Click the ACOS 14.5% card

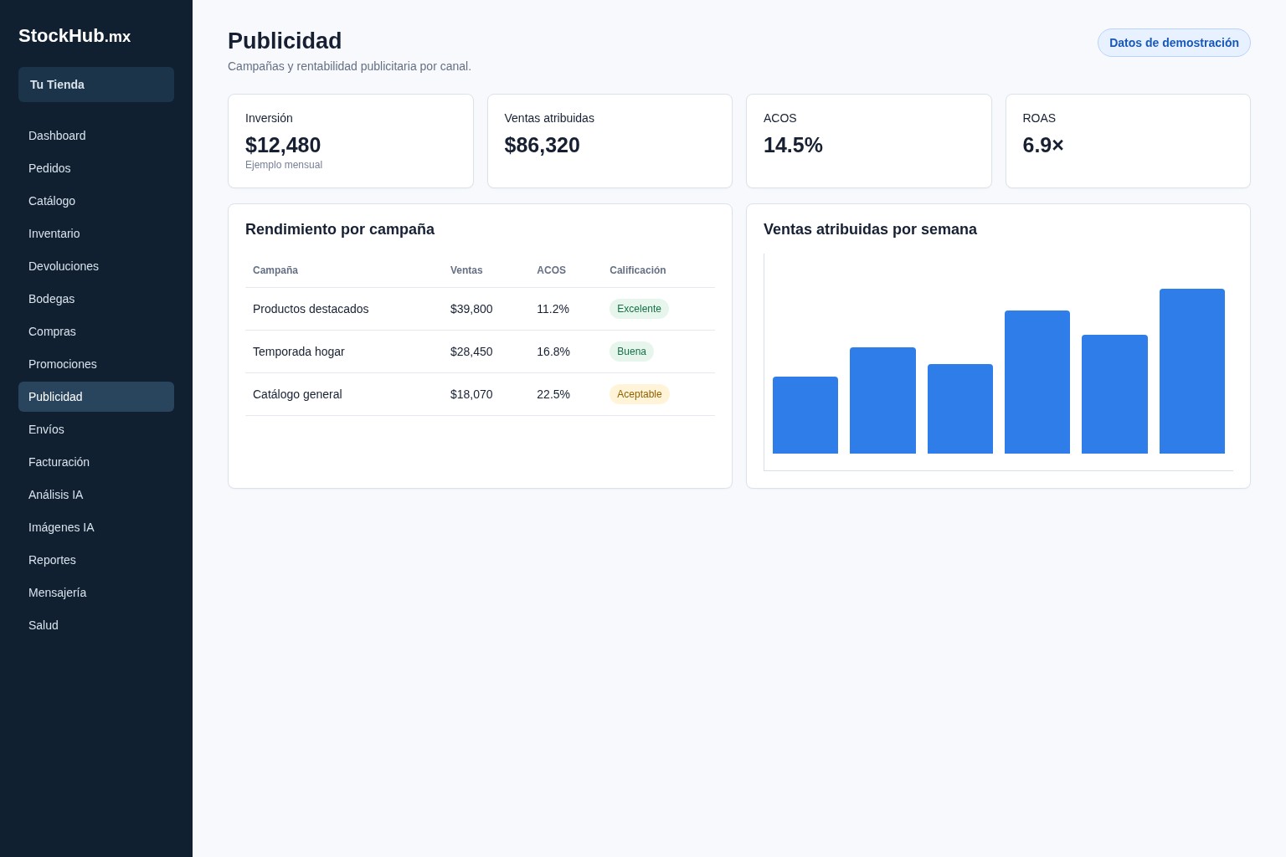[869, 141]
